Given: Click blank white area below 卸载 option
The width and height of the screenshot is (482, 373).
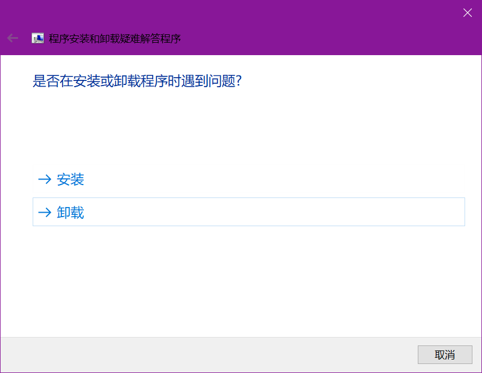Looking at the screenshot, I should click(225, 281).
